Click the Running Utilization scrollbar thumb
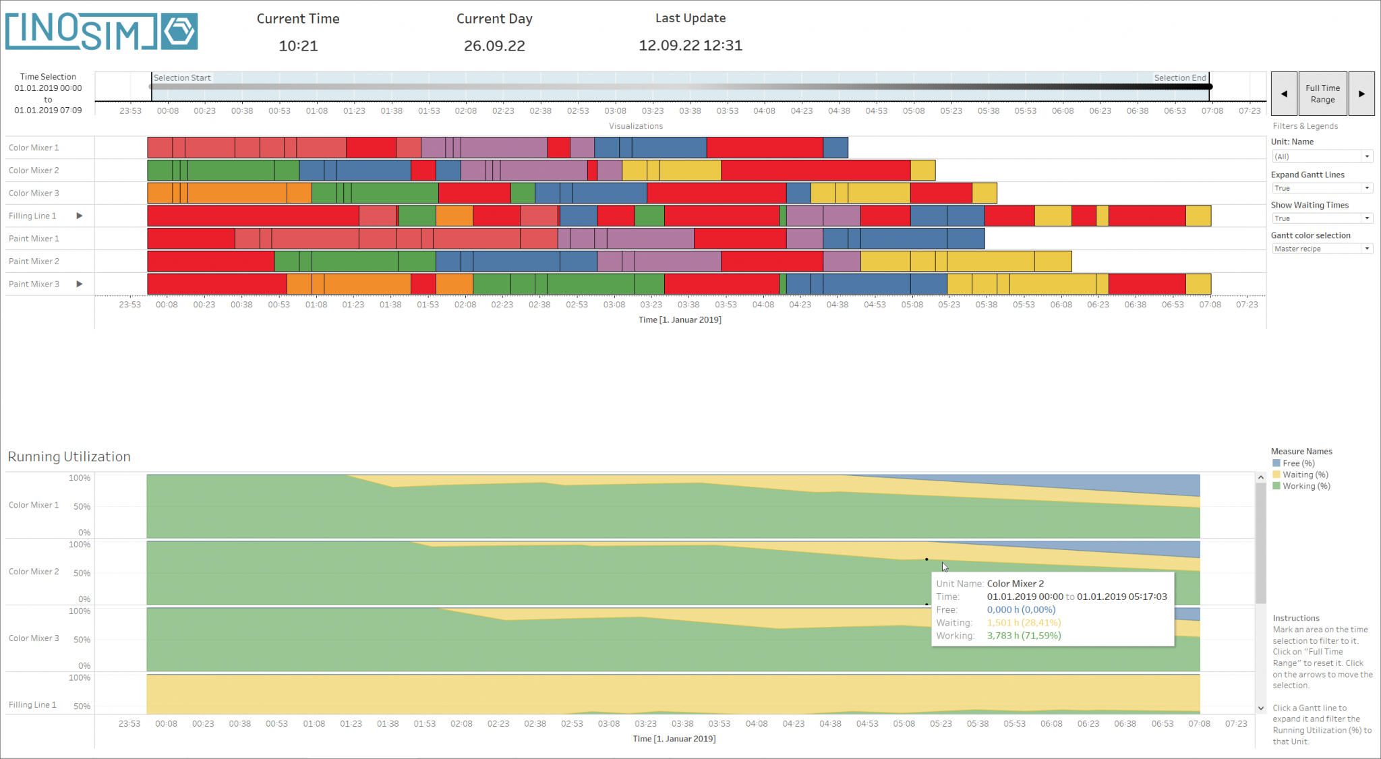 point(1260,543)
